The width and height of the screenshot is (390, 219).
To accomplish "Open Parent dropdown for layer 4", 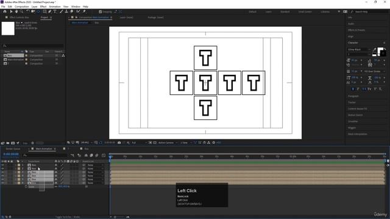I will [x=95, y=176].
